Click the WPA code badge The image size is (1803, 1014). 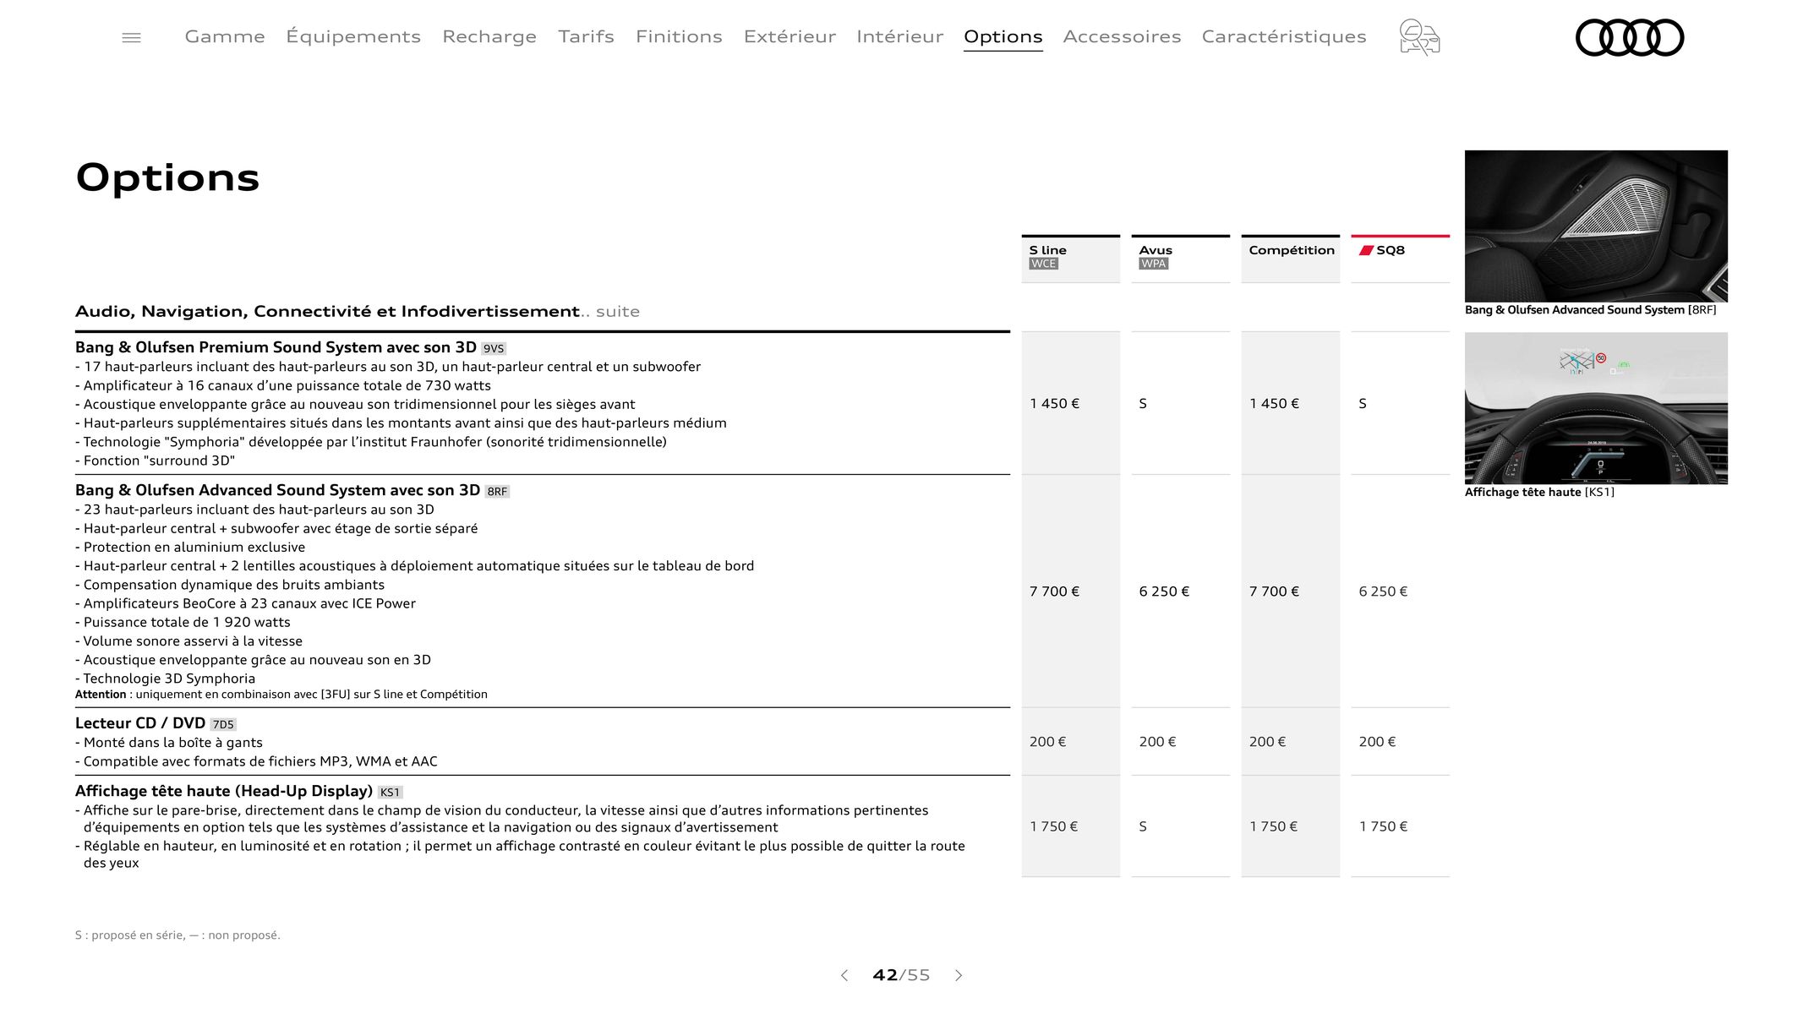pyautogui.click(x=1154, y=264)
